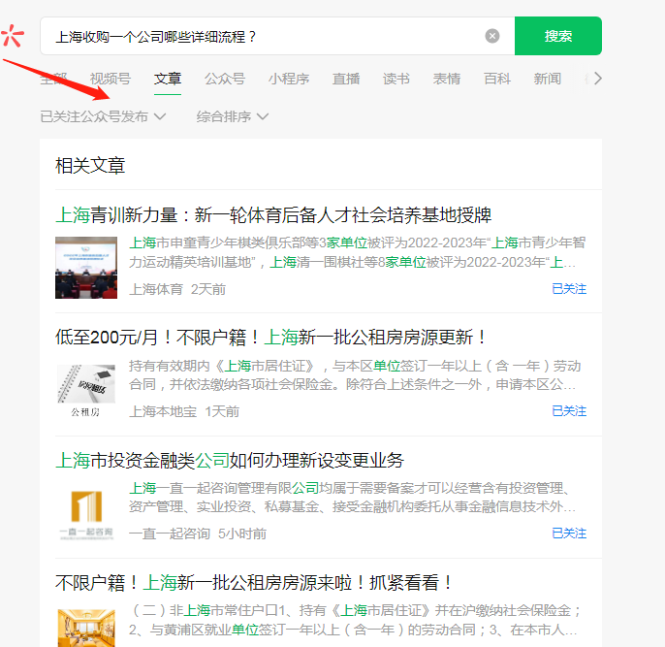Click 一直一起咨询 account name
The height and width of the screenshot is (647, 665).
[170, 534]
